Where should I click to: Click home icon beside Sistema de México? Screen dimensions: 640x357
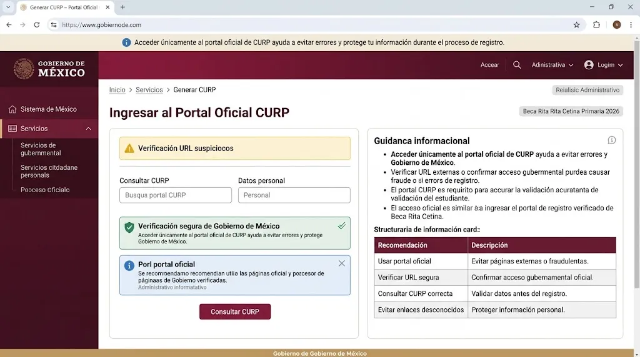[x=12, y=109]
